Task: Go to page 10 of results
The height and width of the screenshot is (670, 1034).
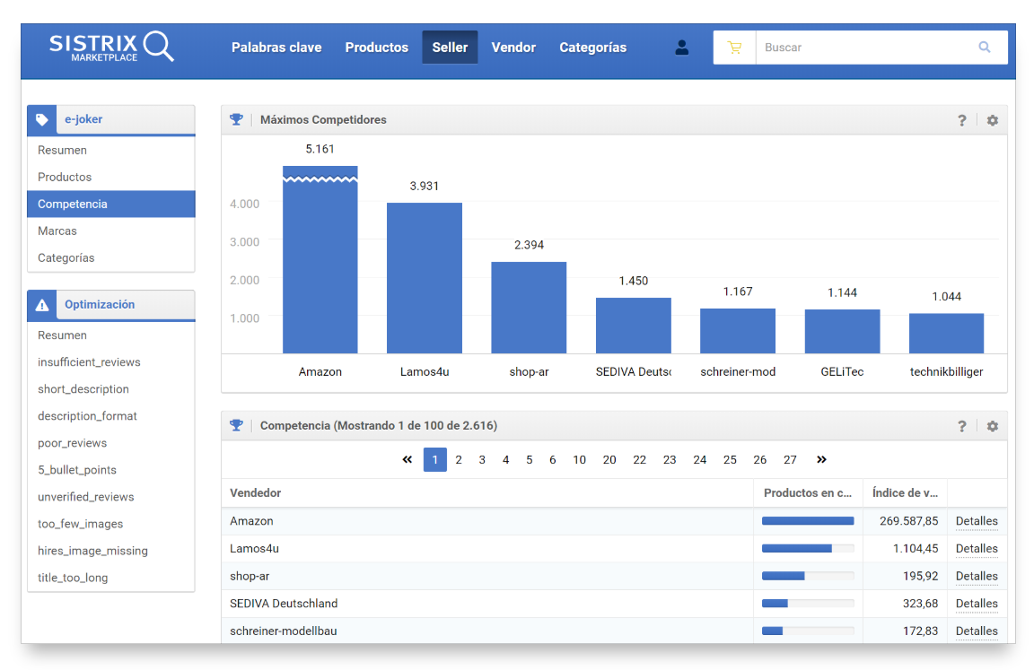Action: 580,460
